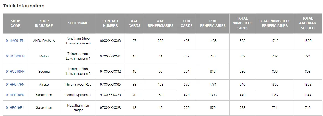Click the SHOP CODE column header
Screen dimensions: 323x116
(x=16, y=23)
